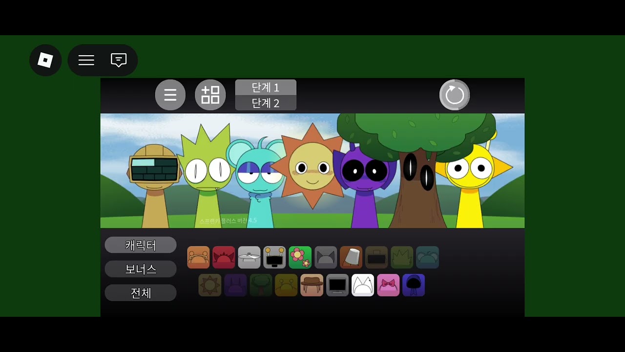Viewport: 625px width, 352px height.
Task: Click the tree character on stage
Action: 417,171
